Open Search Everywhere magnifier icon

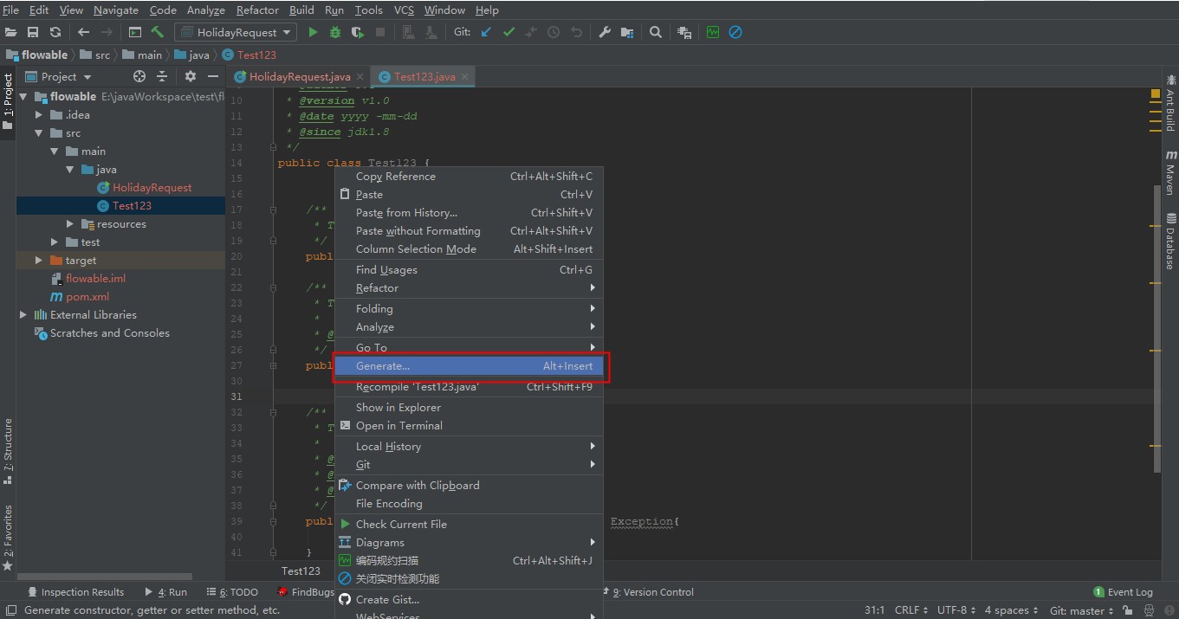pyautogui.click(x=656, y=32)
